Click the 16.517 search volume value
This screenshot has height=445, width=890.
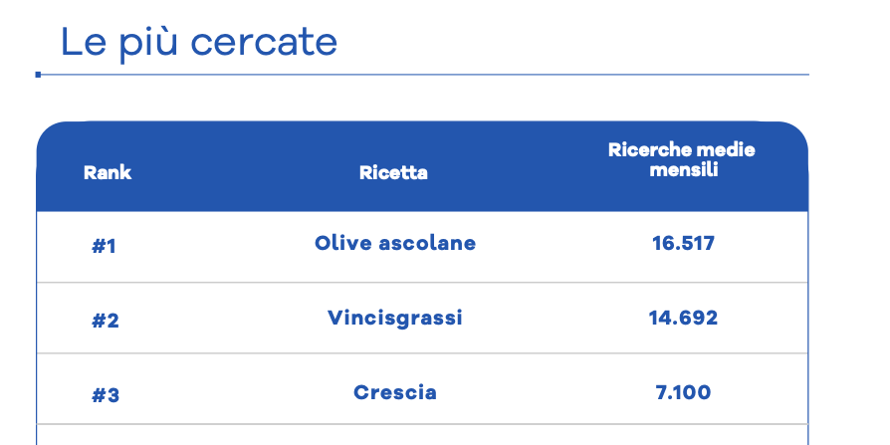click(683, 244)
